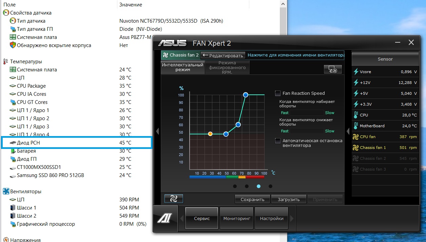The height and width of the screenshot is (242, 426).
Task: Click the Chassis fan 2 name icon
Action: pos(165,55)
